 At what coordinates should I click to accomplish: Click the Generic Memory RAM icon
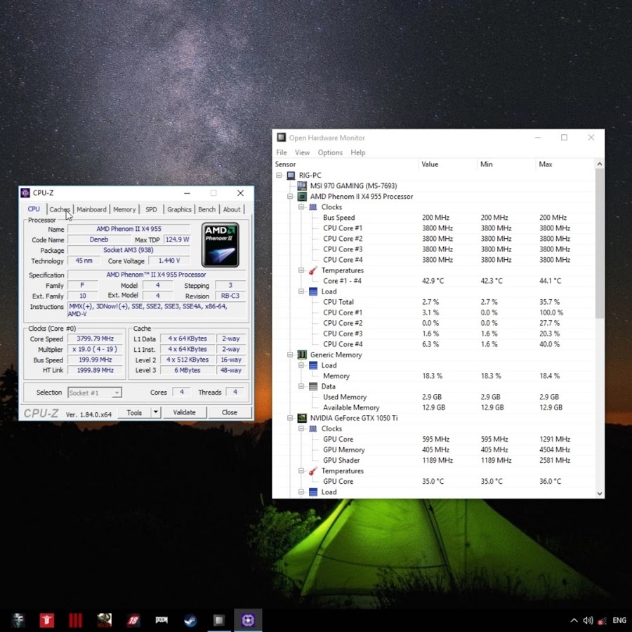click(x=302, y=355)
